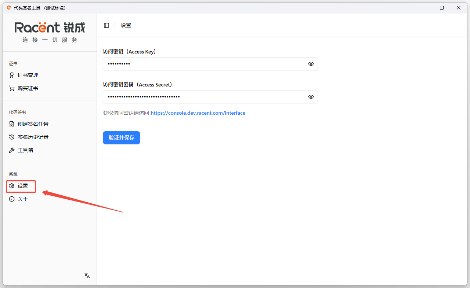This screenshot has width=470, height=288.
Task: Click the shopping cart icon for 购买证书
Action: pos(12,88)
